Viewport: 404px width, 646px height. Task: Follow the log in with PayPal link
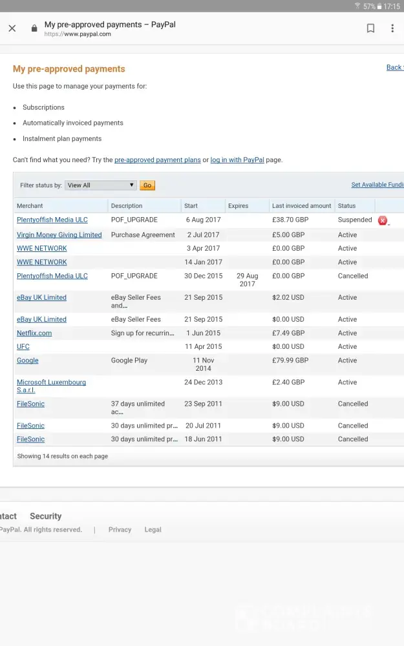click(x=237, y=160)
